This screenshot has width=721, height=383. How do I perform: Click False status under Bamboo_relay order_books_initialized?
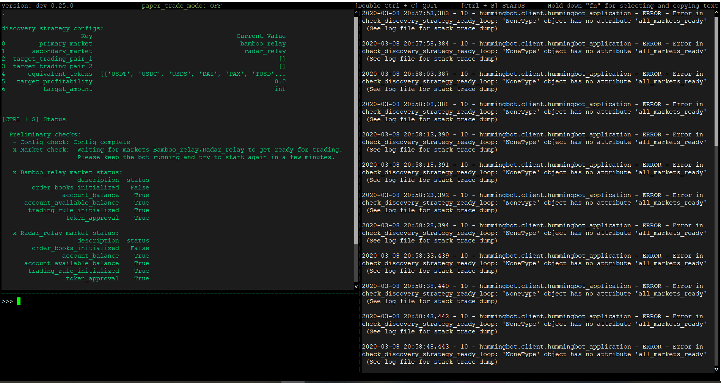(140, 188)
